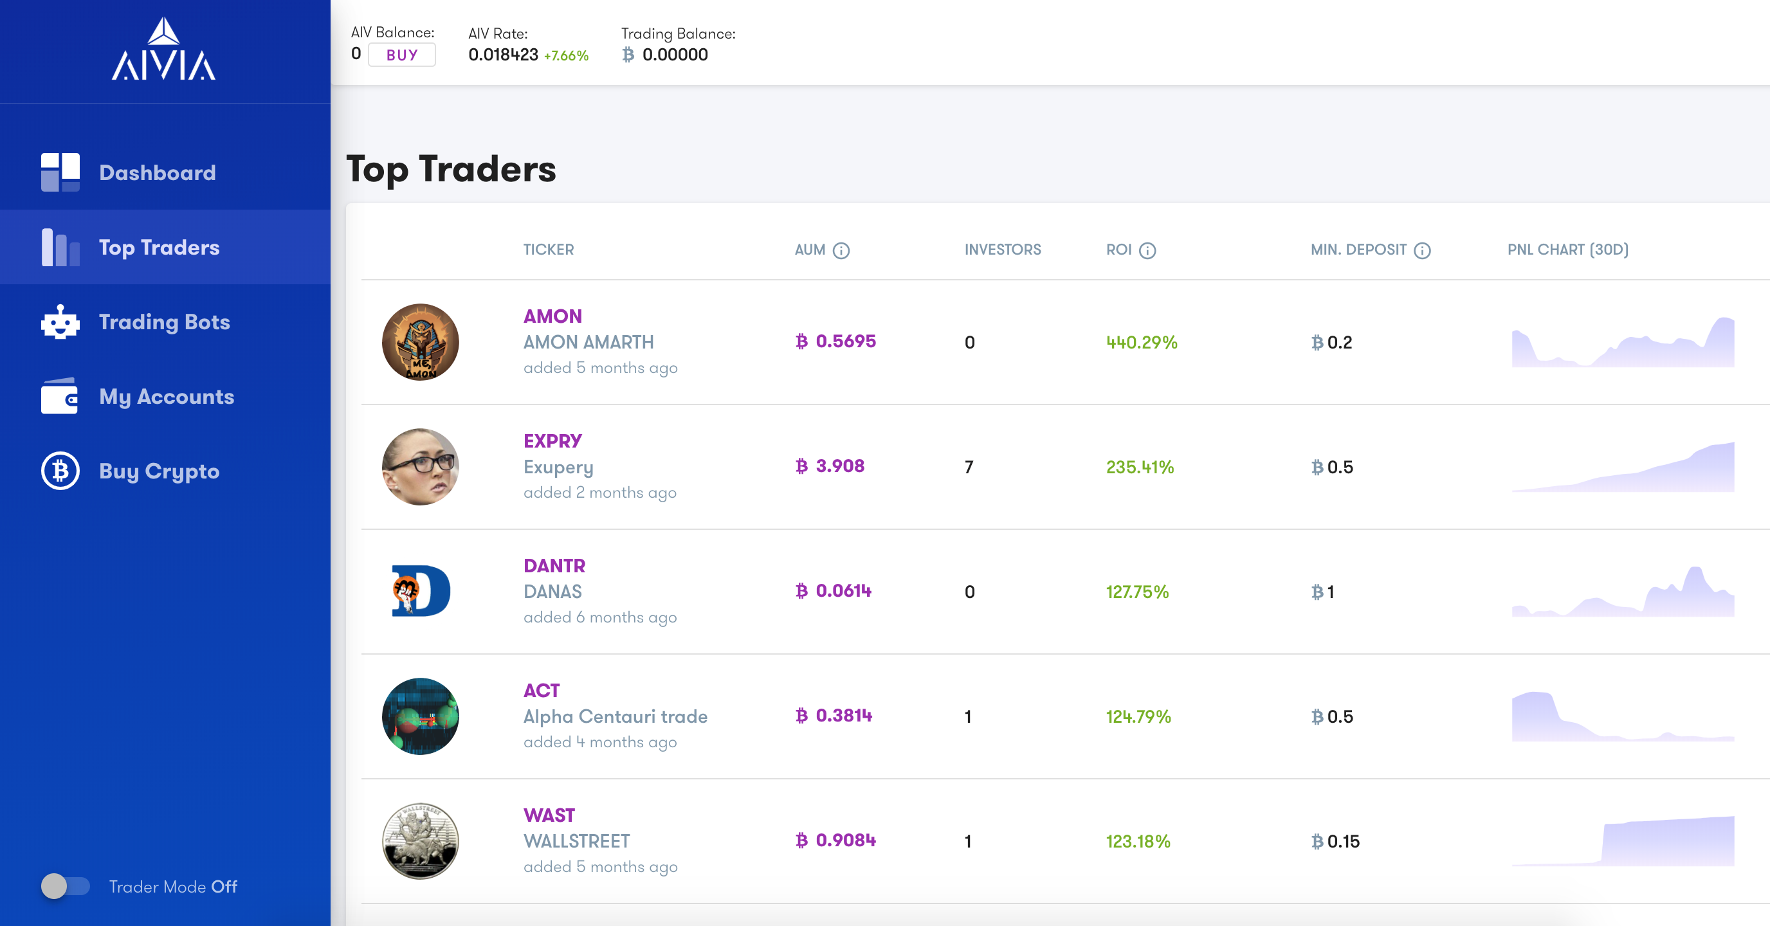Screen dimensions: 1770x926
Task: Click the +7.66% rate change
Action: pos(566,57)
